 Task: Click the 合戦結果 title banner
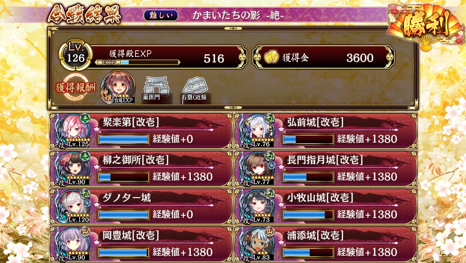(84, 15)
